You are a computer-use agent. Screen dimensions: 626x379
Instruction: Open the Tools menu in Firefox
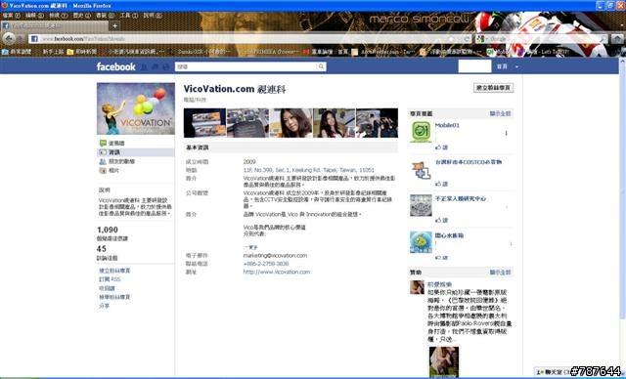point(128,16)
